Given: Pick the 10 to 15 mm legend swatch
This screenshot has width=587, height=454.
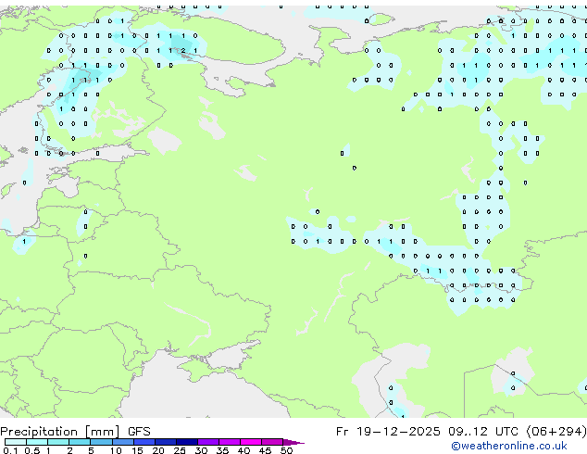Looking at the screenshot, I should 123,442.
